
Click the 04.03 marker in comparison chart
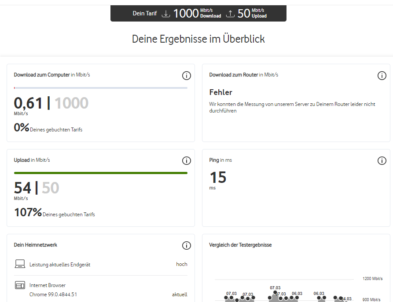[346, 299]
